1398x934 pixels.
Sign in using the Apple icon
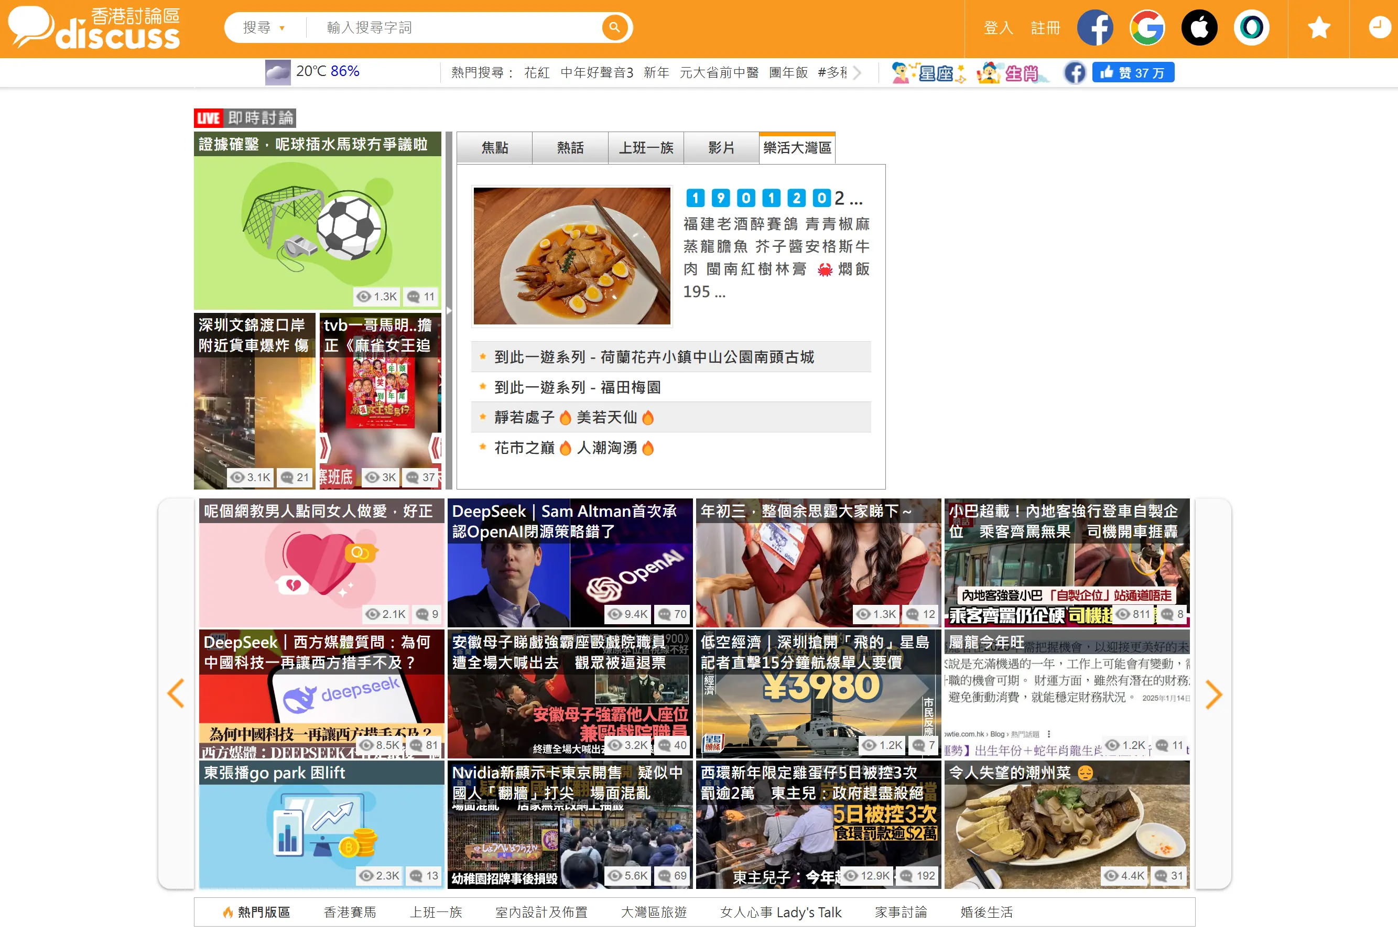1199,27
